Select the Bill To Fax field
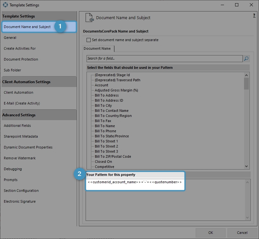 [103, 121]
